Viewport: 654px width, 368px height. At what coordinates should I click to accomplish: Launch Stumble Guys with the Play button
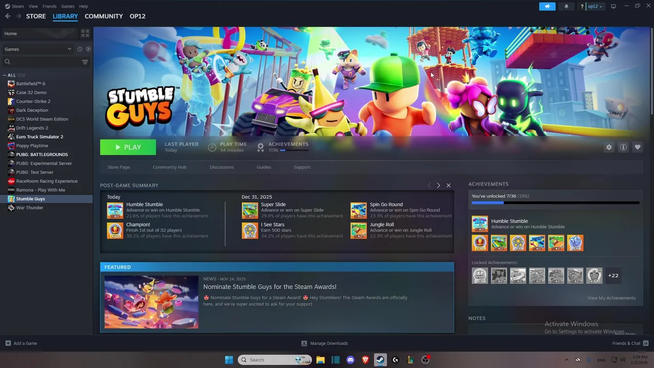click(x=128, y=147)
